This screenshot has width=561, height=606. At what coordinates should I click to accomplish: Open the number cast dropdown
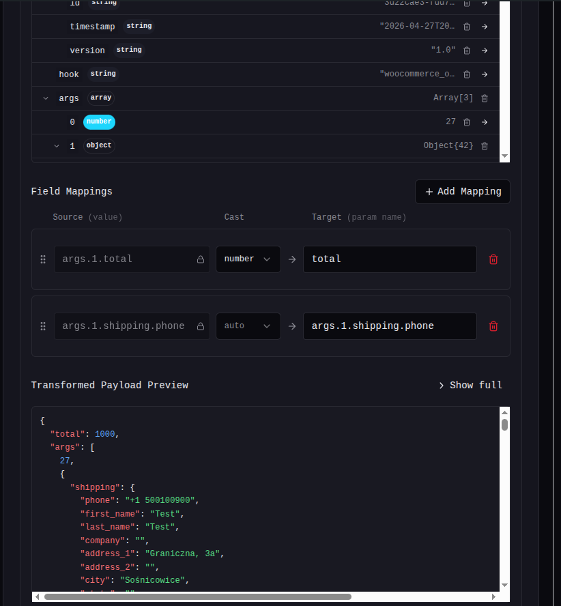pos(248,259)
